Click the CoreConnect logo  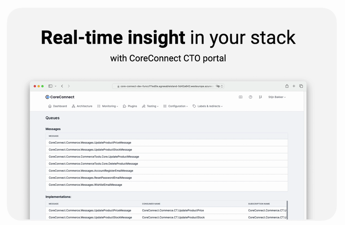(60, 97)
